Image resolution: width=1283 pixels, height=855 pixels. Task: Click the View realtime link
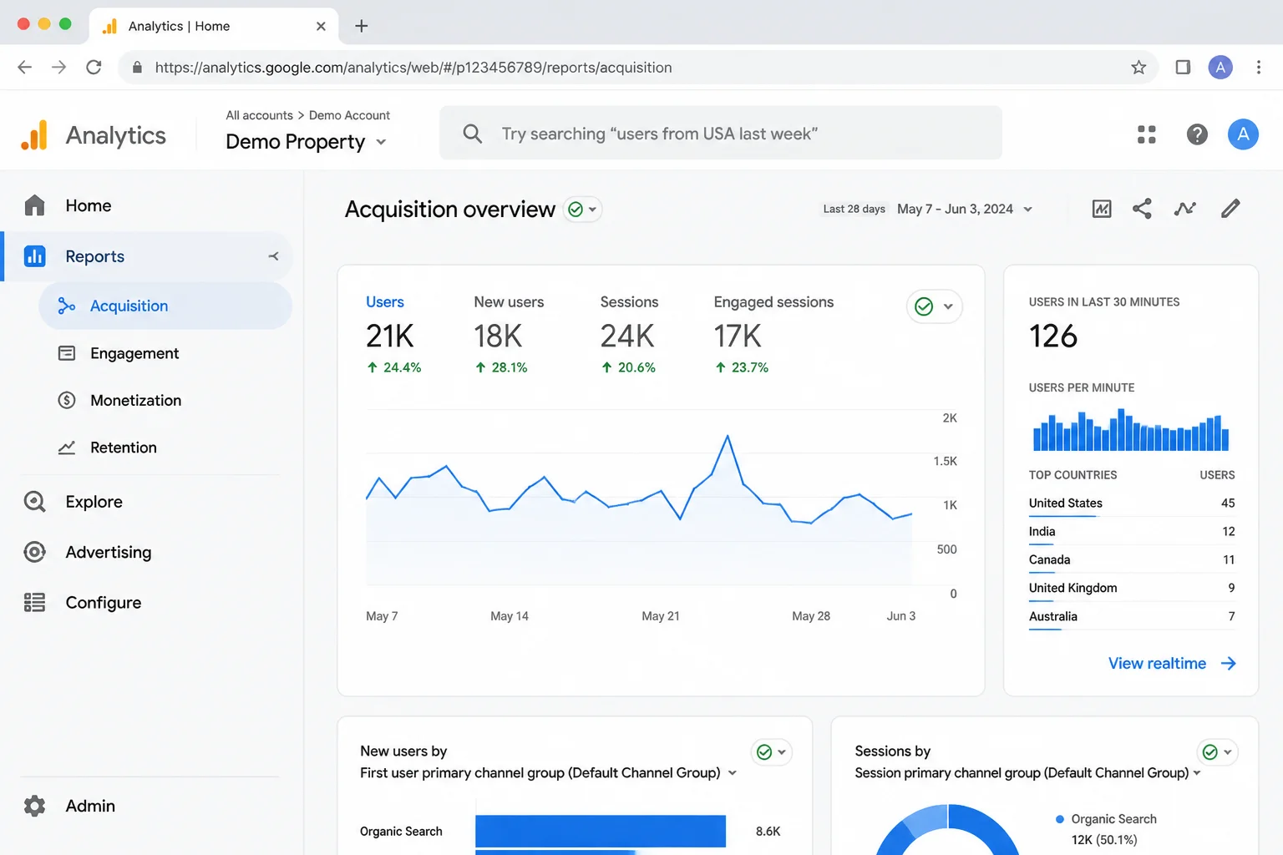pos(1172,664)
